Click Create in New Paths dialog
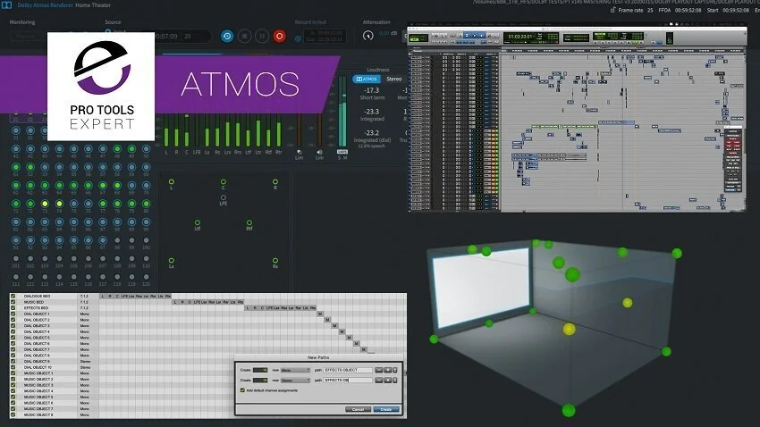The image size is (760, 427). pyautogui.click(x=386, y=409)
